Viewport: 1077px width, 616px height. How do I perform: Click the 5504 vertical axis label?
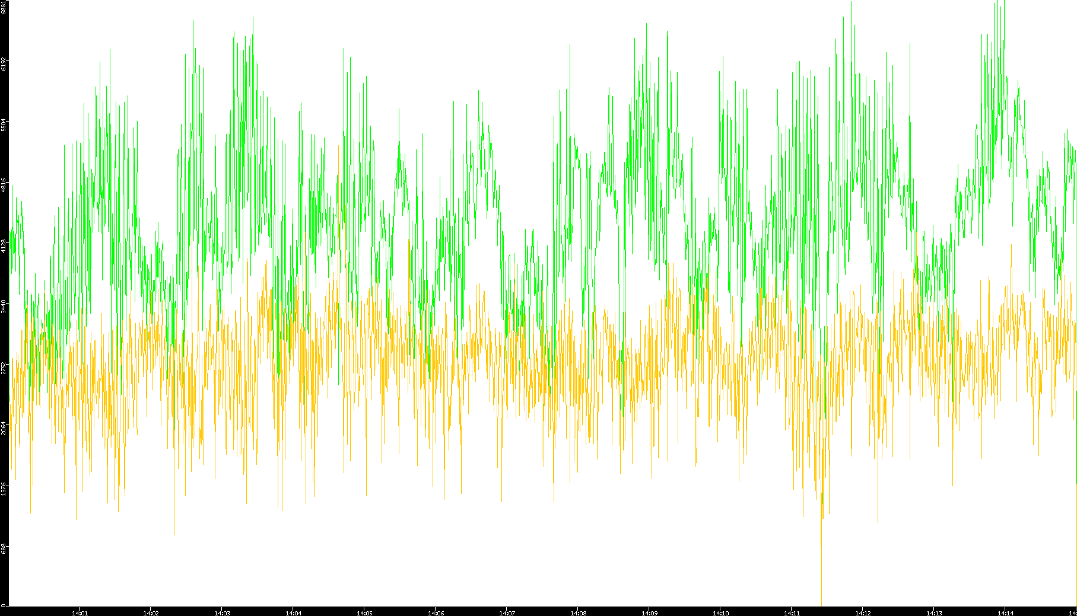point(4,125)
